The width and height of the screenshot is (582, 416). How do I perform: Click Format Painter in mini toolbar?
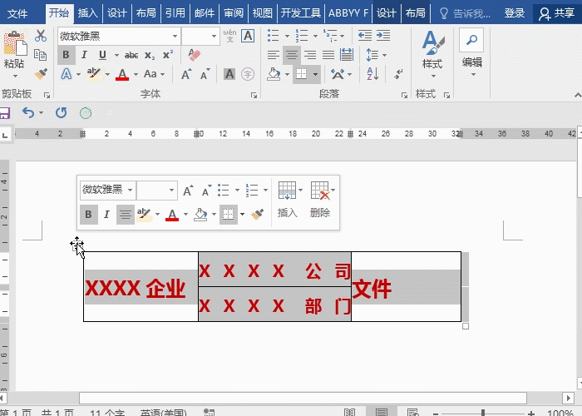(258, 215)
